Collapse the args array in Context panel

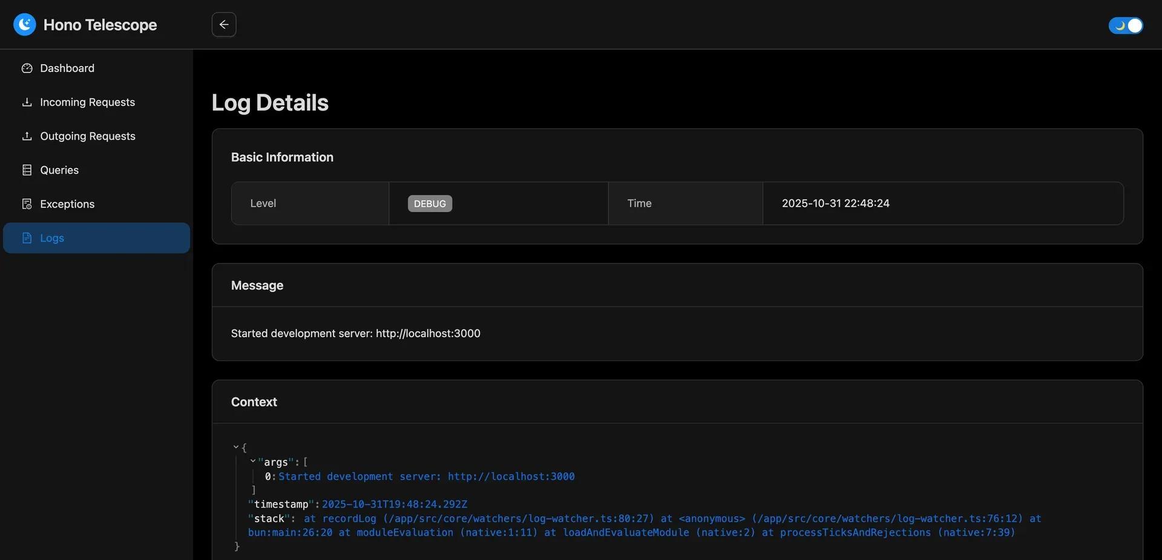point(253,461)
